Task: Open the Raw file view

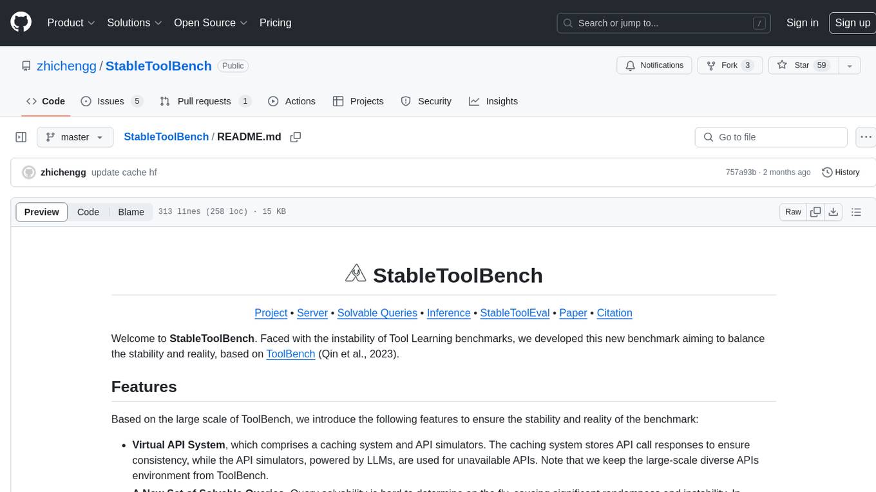Action: pos(793,212)
